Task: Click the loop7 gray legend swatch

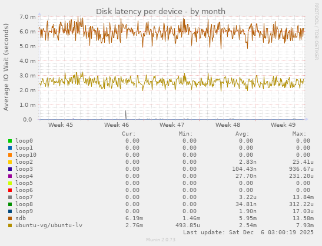Action: point(10,197)
